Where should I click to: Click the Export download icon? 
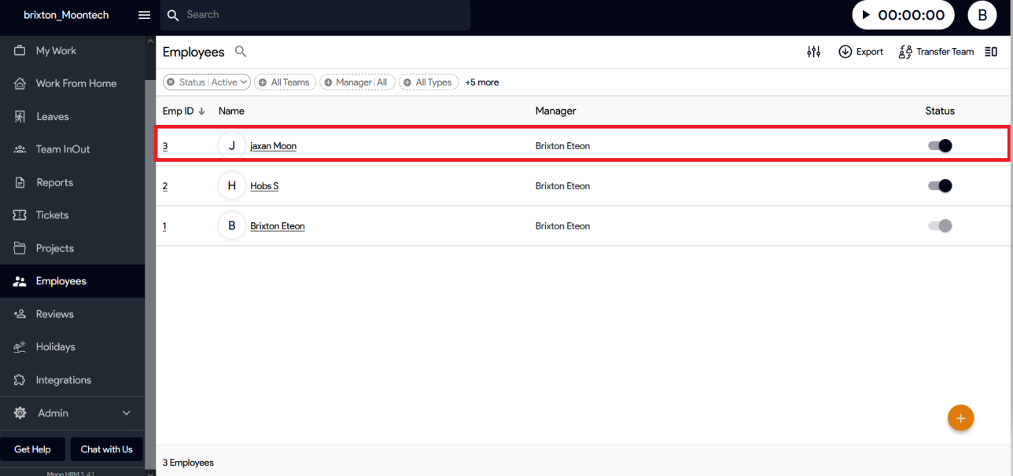pos(845,52)
